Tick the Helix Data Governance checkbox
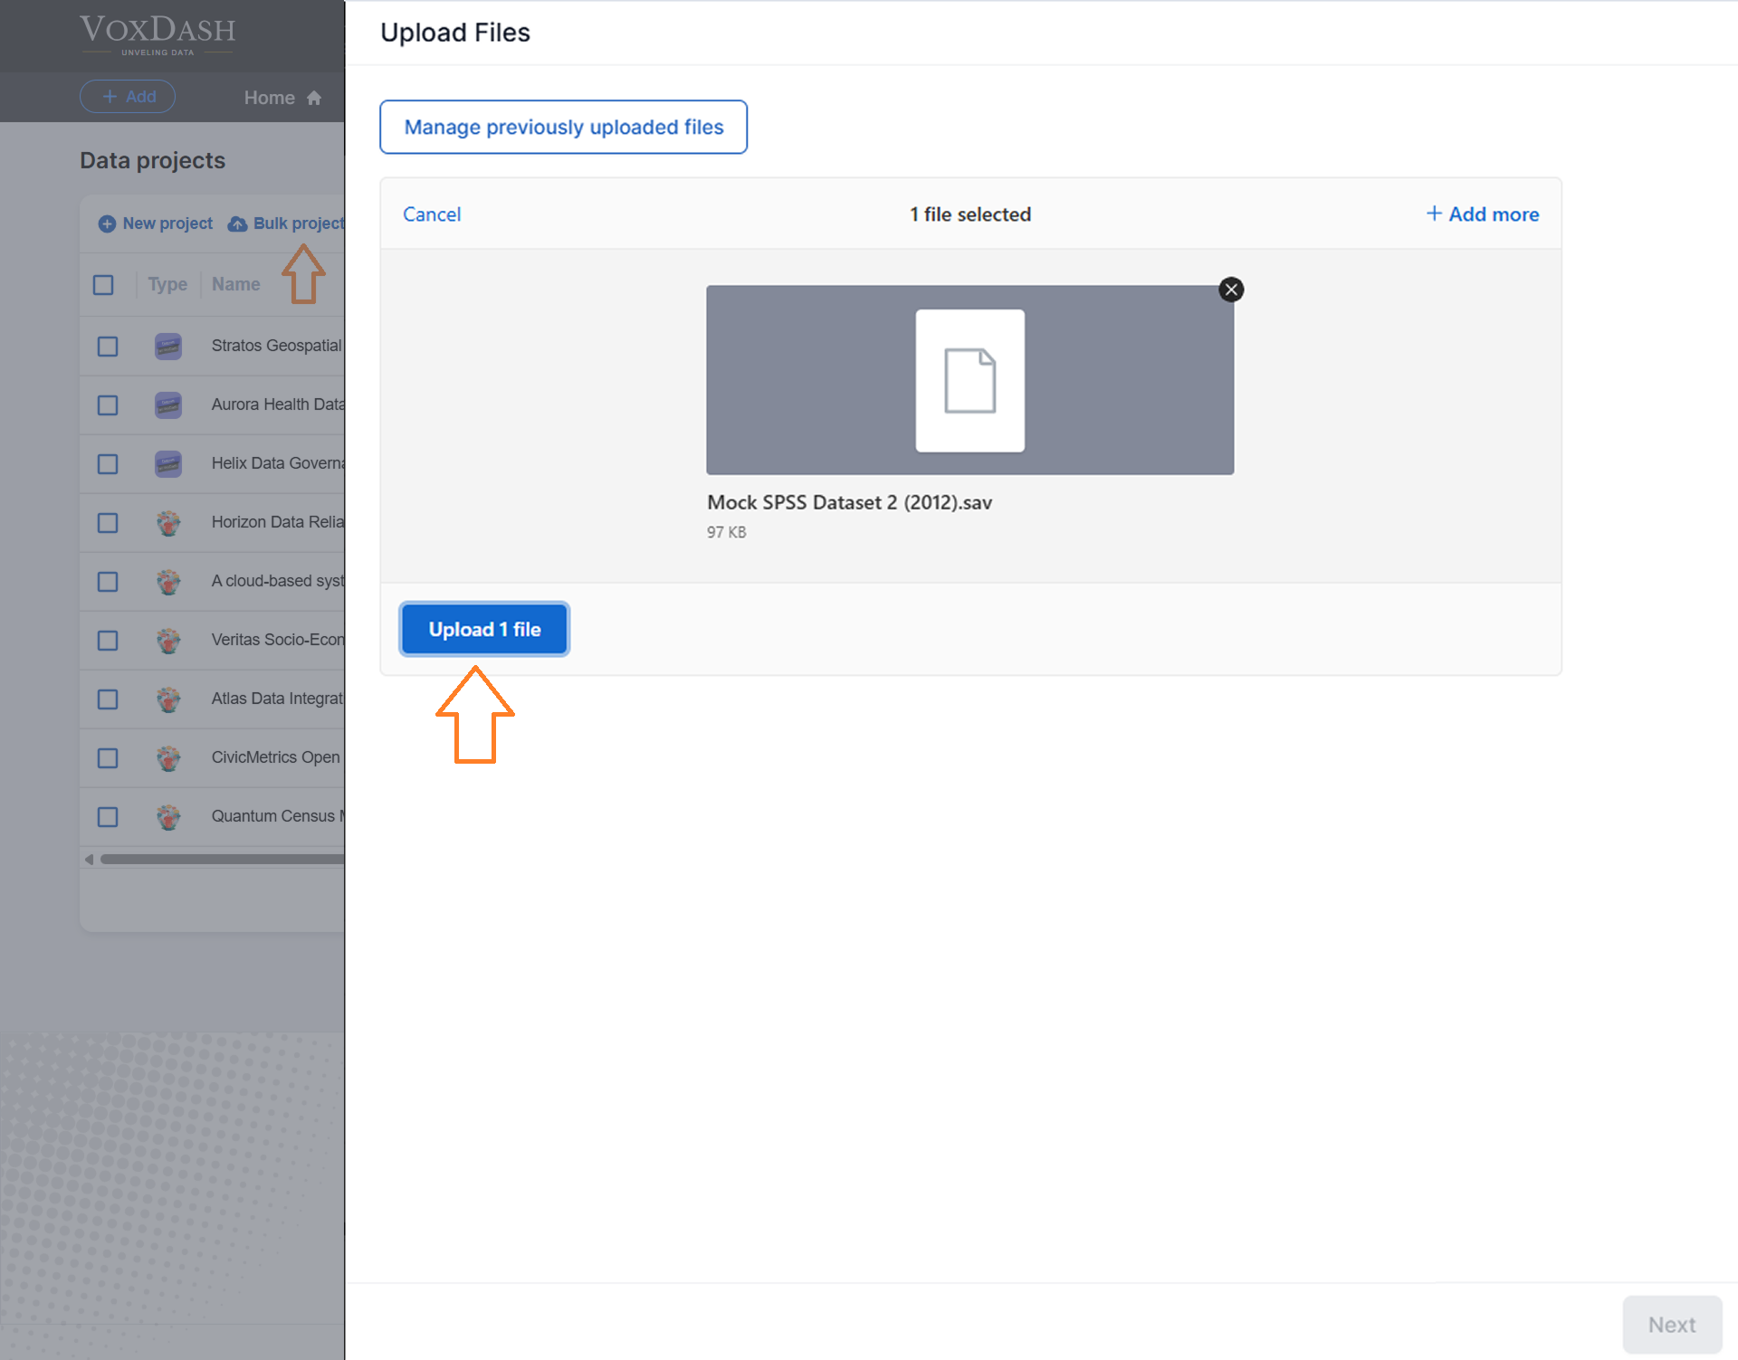This screenshot has width=1738, height=1360. point(108,464)
